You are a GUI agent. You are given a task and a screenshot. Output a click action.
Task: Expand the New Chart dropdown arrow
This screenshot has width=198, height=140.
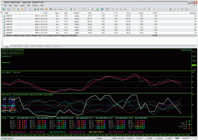[5, 9]
